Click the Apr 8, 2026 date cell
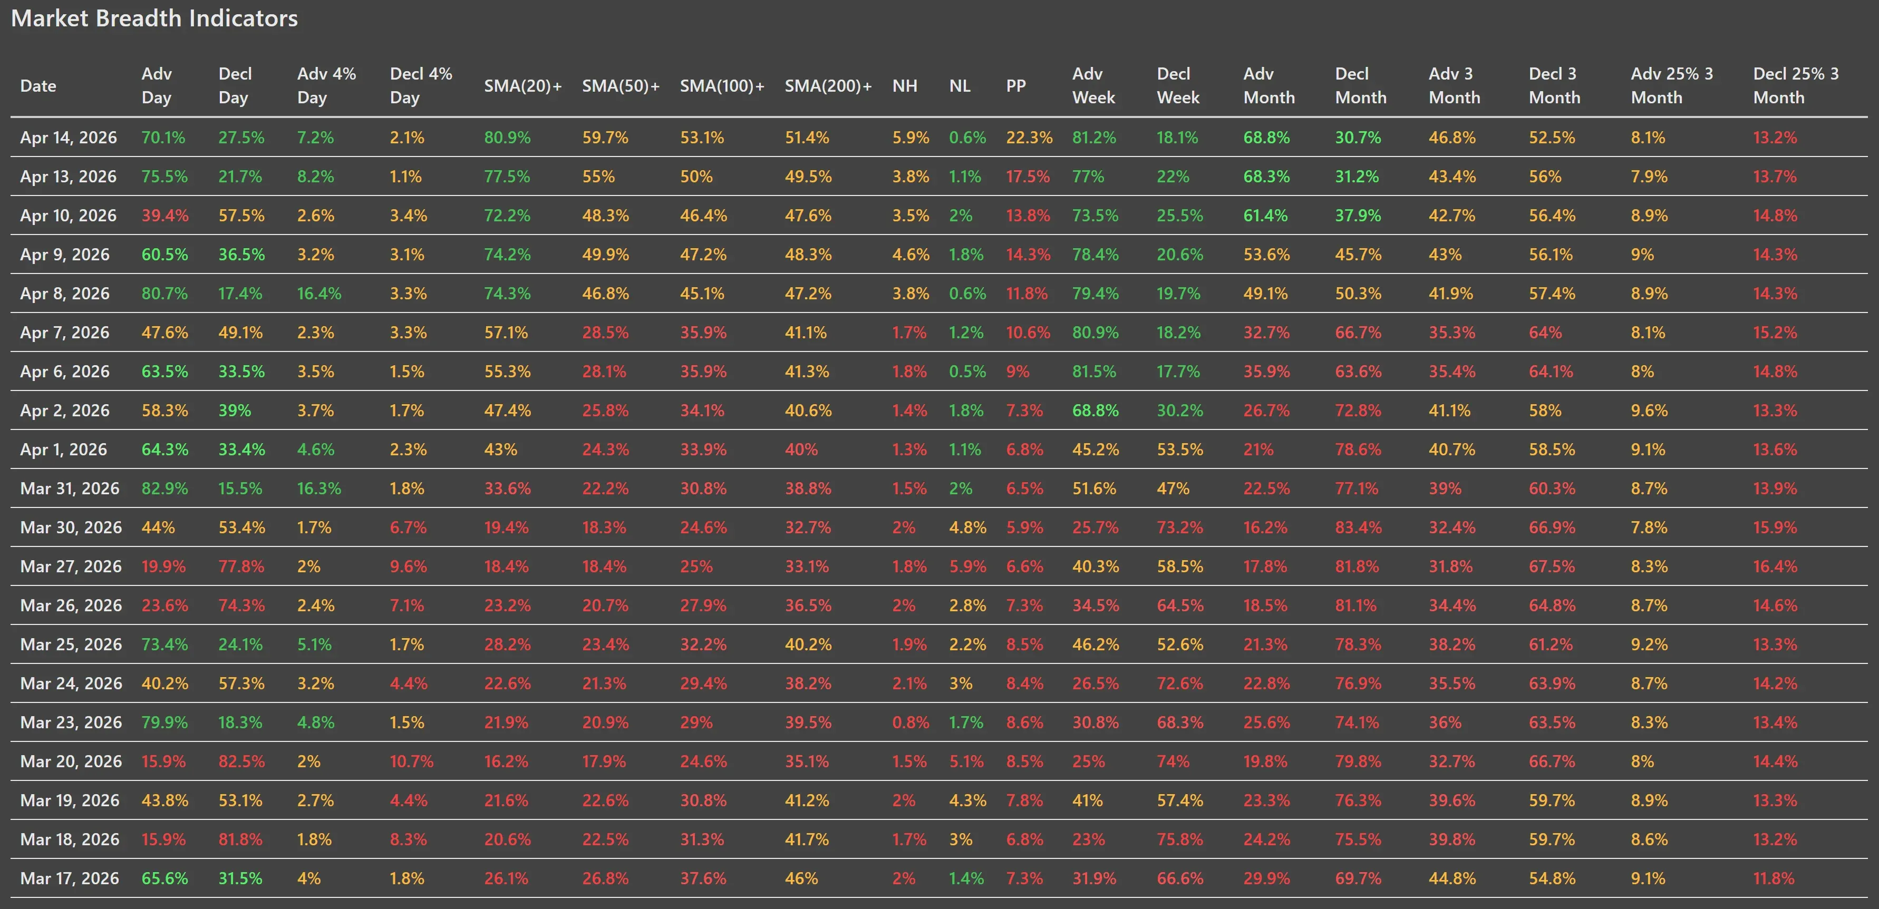 click(x=65, y=294)
